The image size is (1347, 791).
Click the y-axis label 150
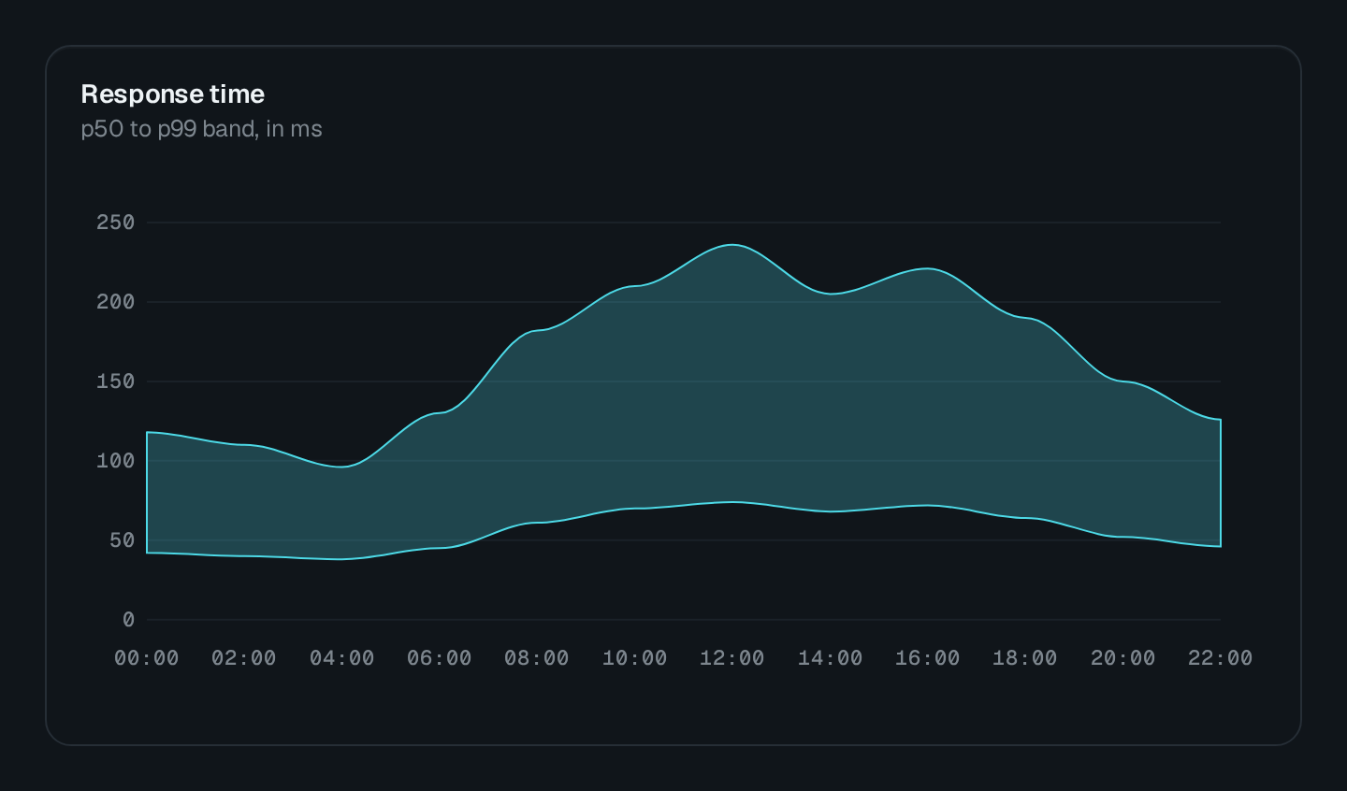coord(116,381)
